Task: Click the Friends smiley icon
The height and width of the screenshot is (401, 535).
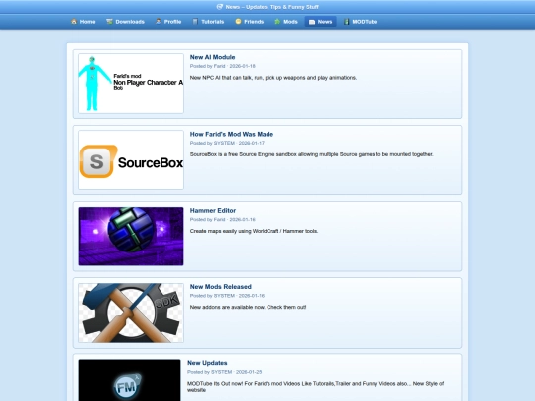Action: click(x=238, y=22)
